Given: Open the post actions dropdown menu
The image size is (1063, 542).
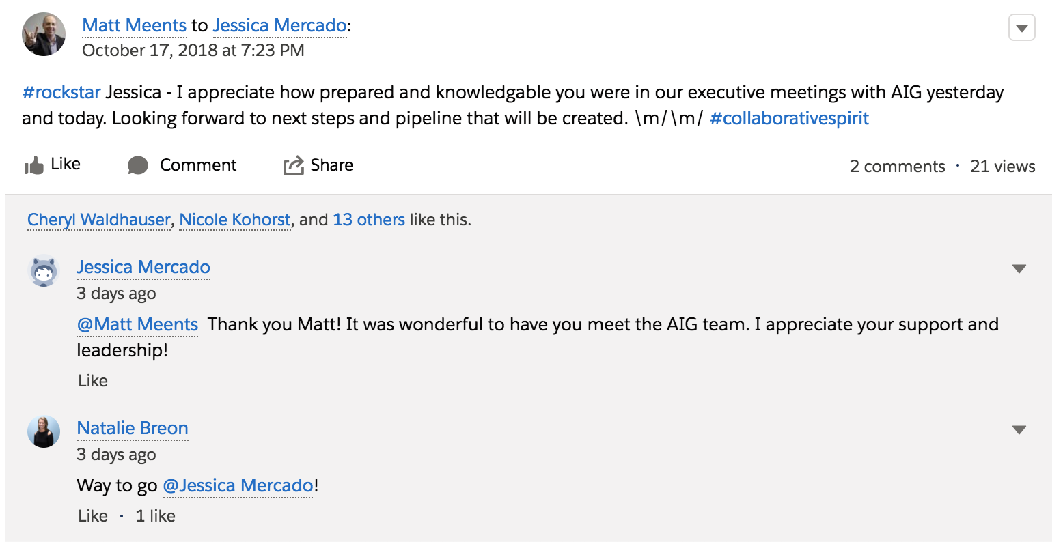Looking at the screenshot, I should pos(1022,28).
